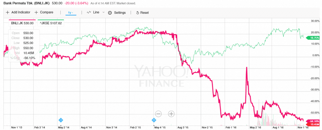The height and width of the screenshot is (130, 322).
Task: Zoom in with the plus circle icon
Action: (171, 114)
